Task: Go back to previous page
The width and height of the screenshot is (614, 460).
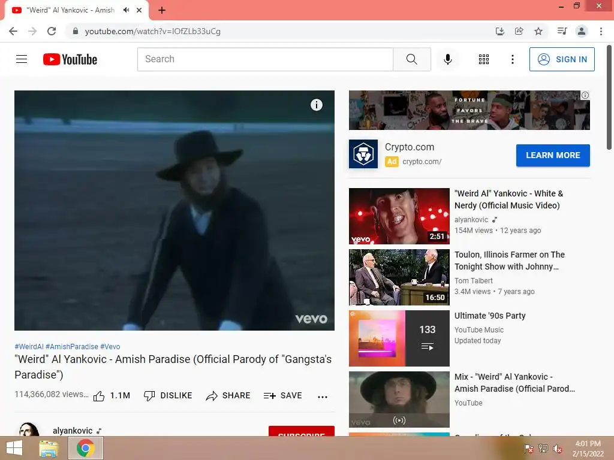Action: [x=13, y=31]
